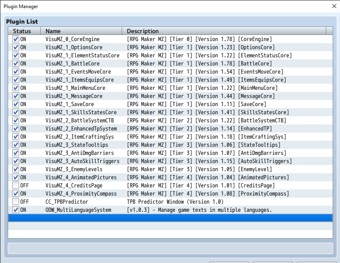Select plugin name VisuMZ_1_SaveCore
The width and height of the screenshot is (340, 263).
point(70,104)
